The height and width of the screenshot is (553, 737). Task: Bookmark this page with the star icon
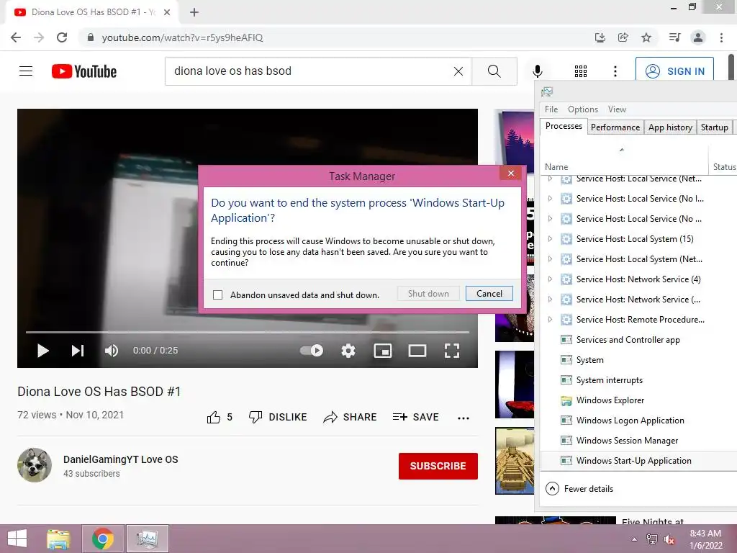coord(646,37)
